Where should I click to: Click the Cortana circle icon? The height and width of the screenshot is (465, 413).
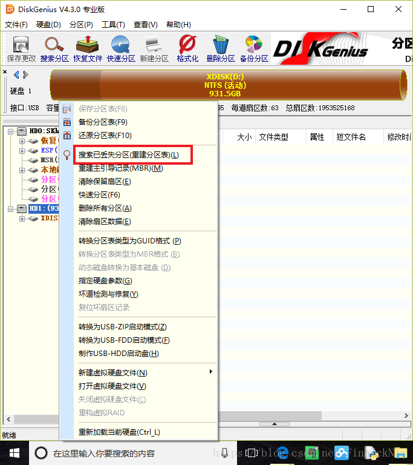[41, 453]
